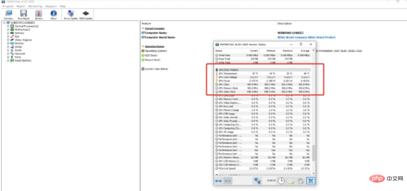Viewport: 407px width, 191px height.
Task: Click the Central Processor(s) chip icon
Action: tap(12, 26)
